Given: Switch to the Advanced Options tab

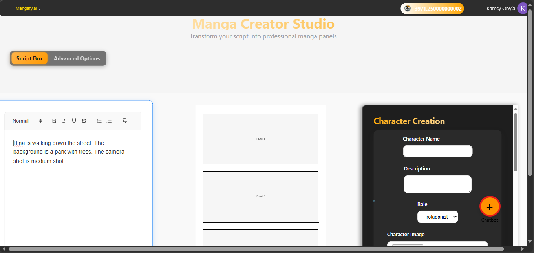Looking at the screenshot, I should pyautogui.click(x=77, y=58).
